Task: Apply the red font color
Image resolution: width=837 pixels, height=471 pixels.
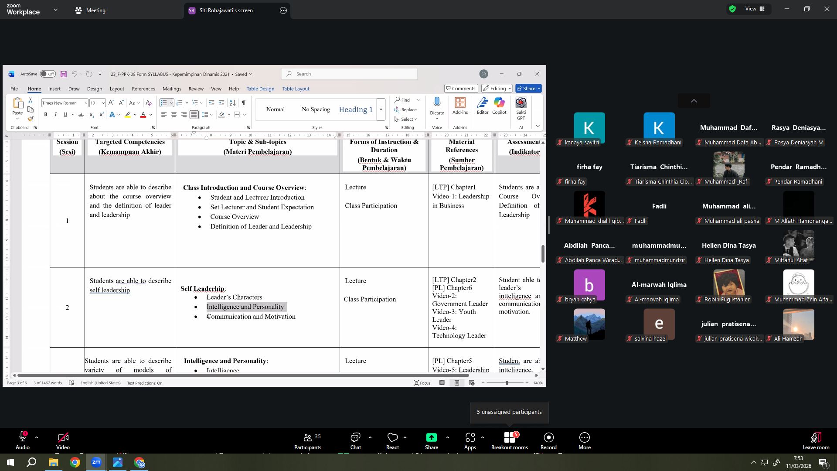Action: coord(143,115)
